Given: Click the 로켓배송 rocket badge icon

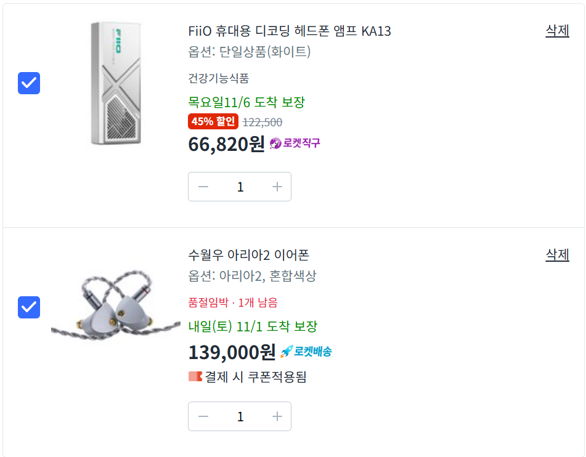Looking at the screenshot, I should [287, 352].
